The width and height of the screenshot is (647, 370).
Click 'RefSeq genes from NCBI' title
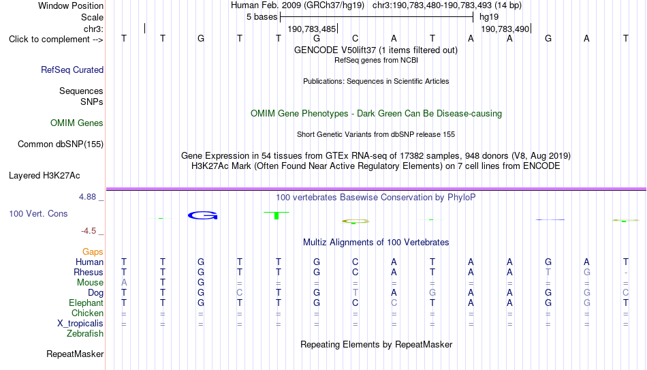point(376,60)
